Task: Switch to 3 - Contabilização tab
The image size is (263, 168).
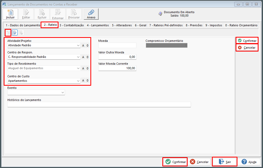Action: tap(72, 25)
